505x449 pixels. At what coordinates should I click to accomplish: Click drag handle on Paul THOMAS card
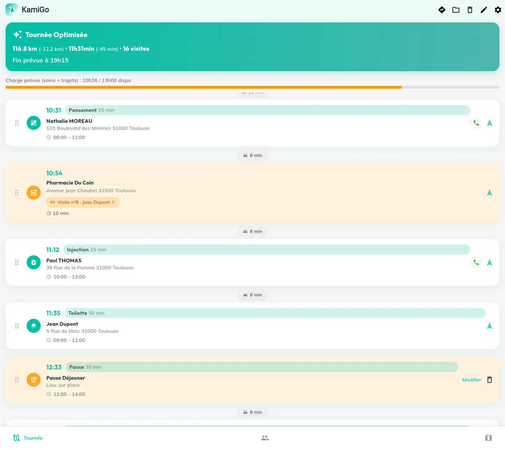(x=17, y=263)
